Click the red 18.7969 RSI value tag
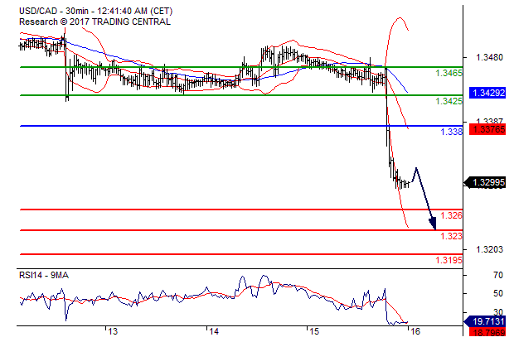Image resolution: width=514 pixels, height=342 pixels. click(x=487, y=333)
